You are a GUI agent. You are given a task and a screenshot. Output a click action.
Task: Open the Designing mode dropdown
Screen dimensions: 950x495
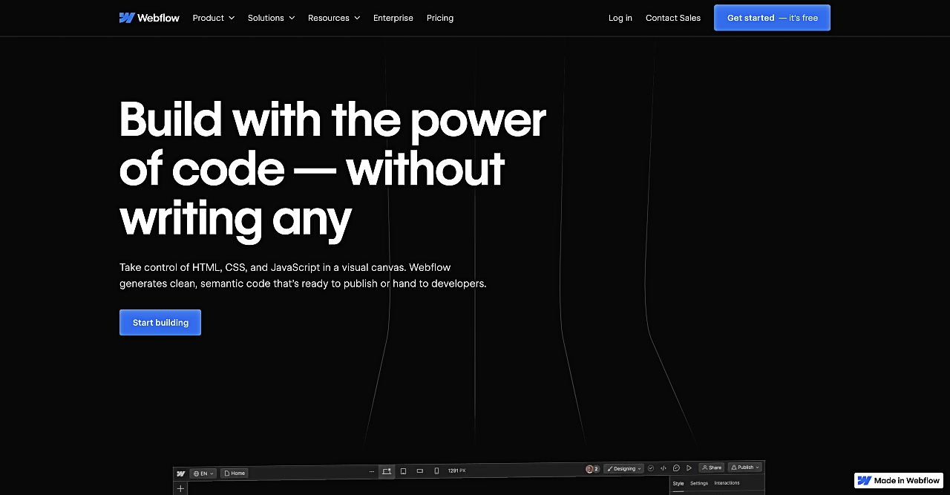coord(623,468)
